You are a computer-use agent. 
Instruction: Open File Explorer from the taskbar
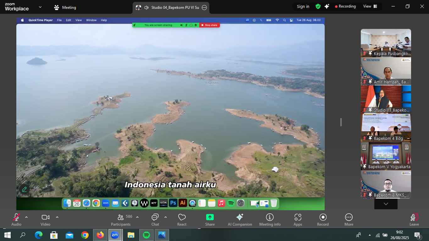[131, 235]
